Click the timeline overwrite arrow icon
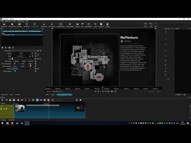Image resolution: width=191 pixels, height=143 pixels. pos(29,100)
